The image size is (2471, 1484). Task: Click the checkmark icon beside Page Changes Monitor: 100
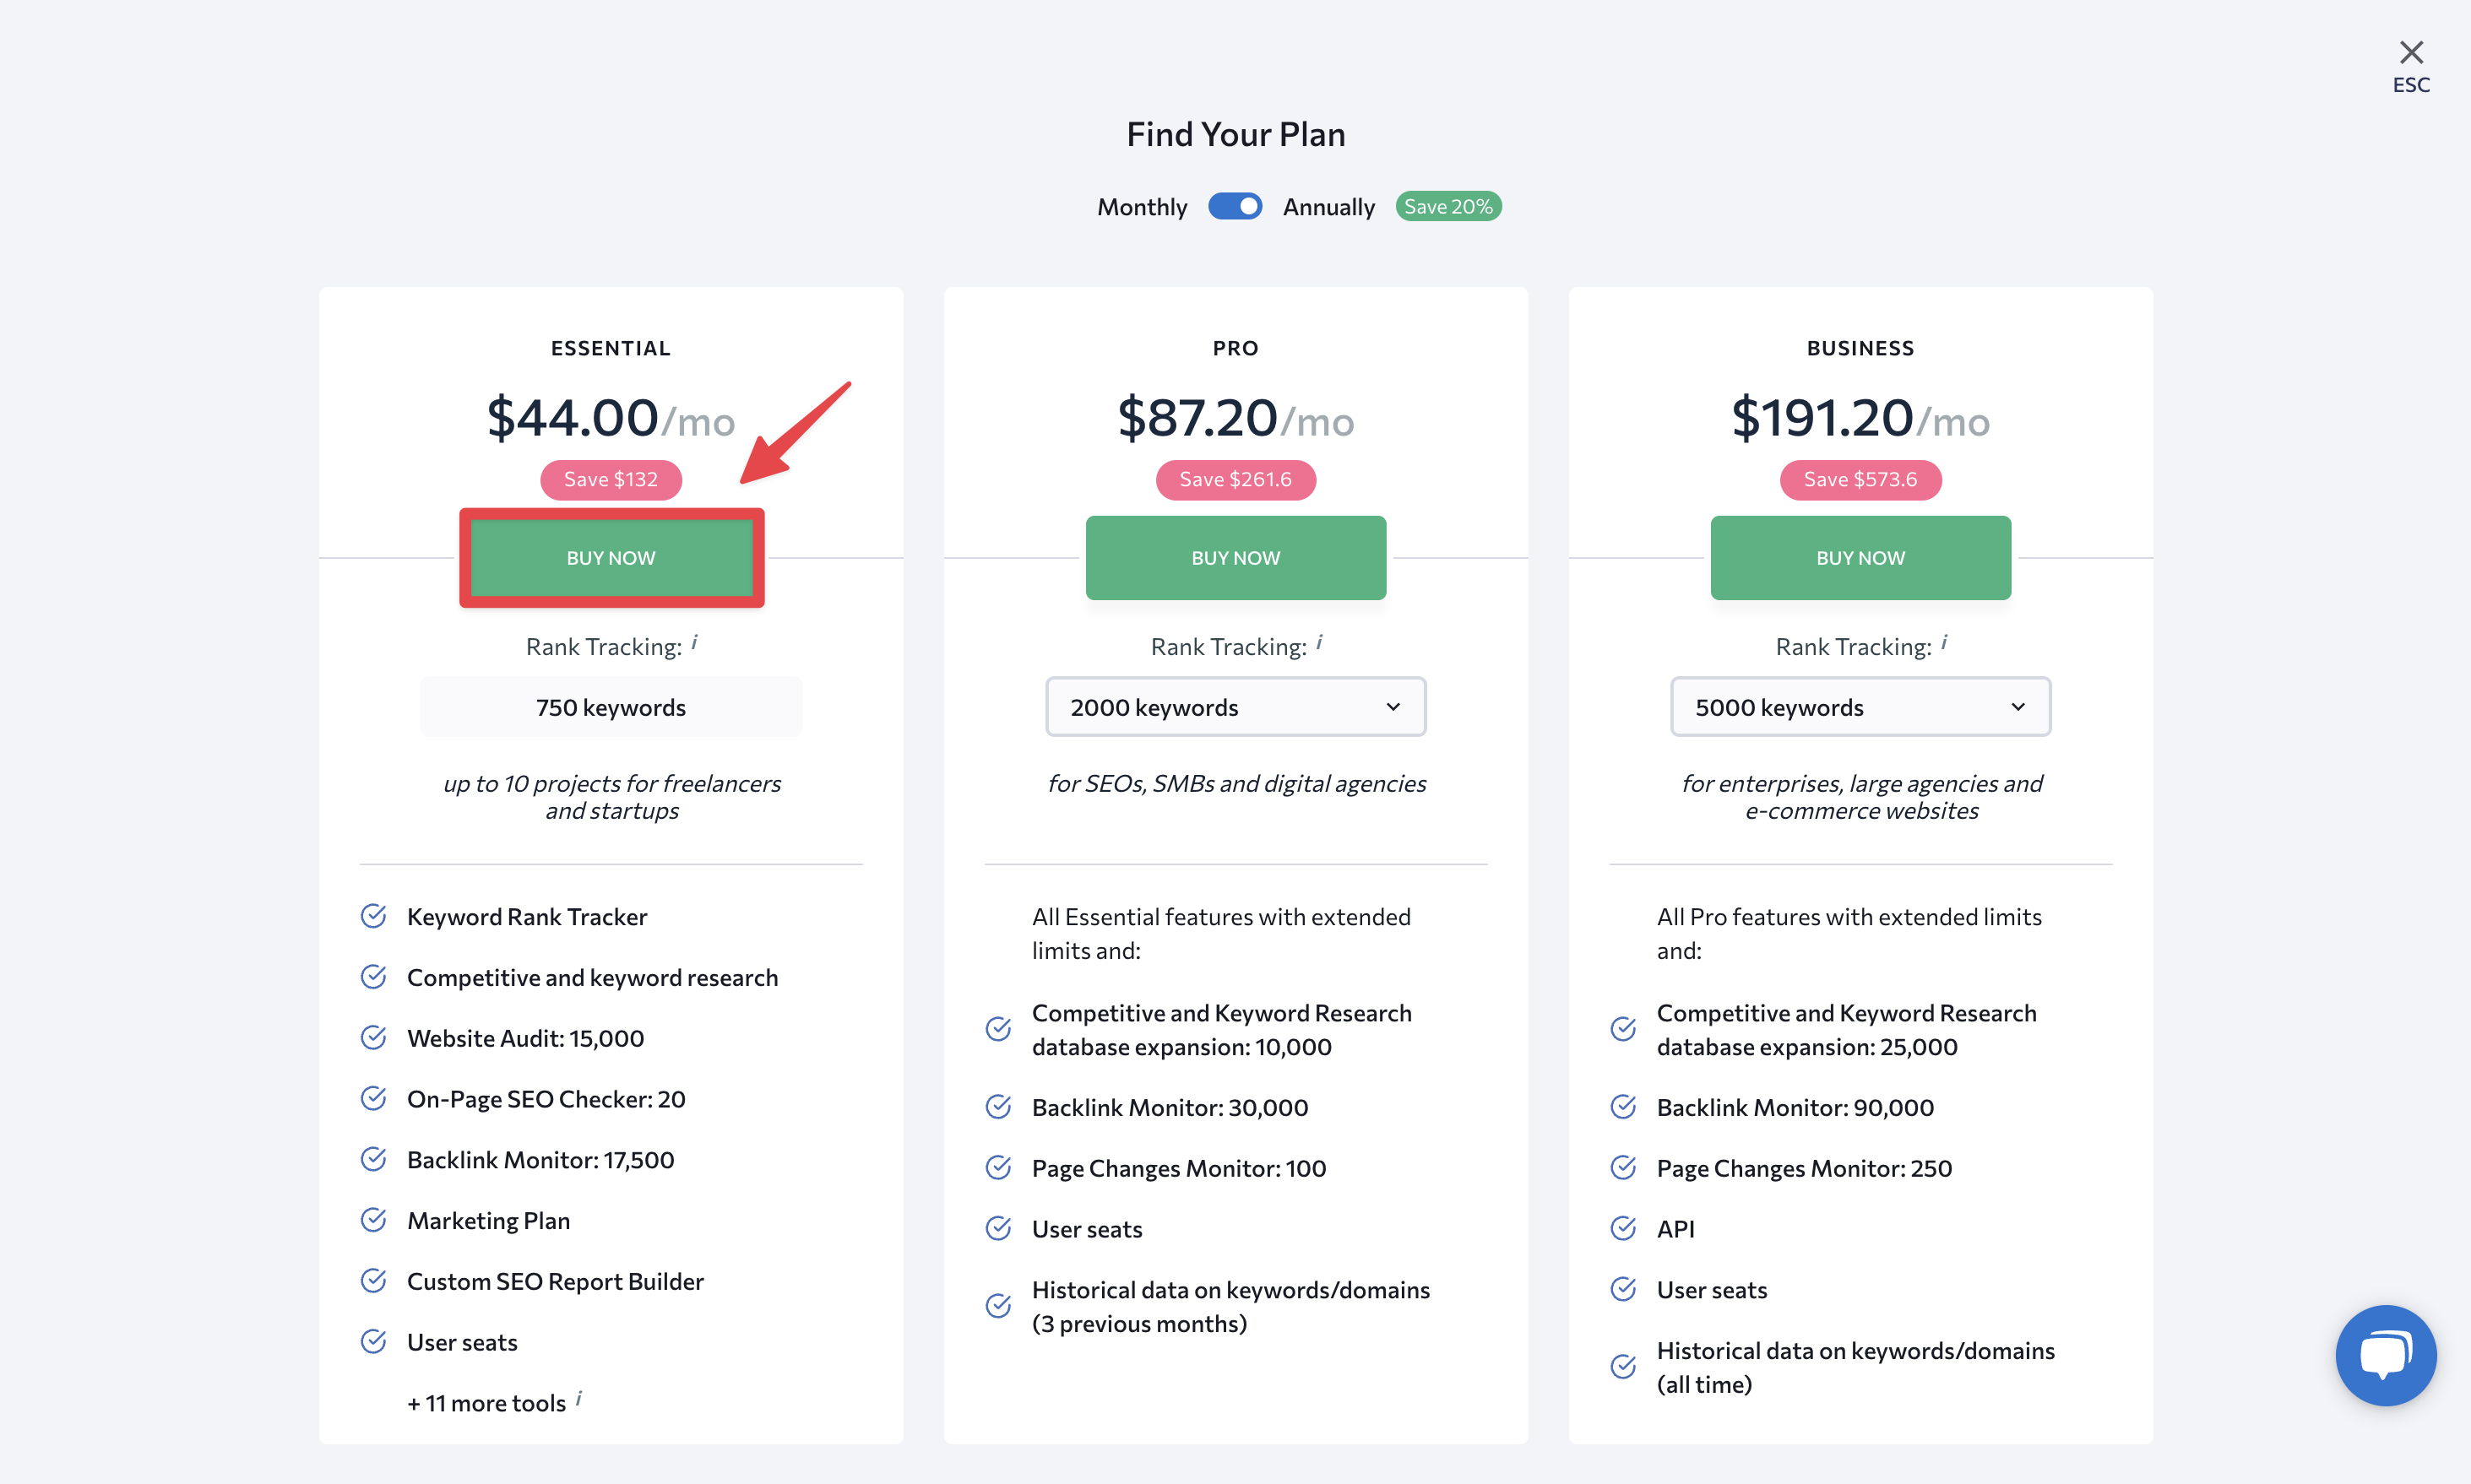pos(997,1167)
